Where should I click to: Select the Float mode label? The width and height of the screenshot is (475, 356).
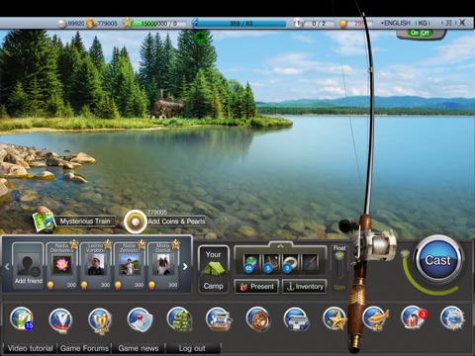point(339,248)
